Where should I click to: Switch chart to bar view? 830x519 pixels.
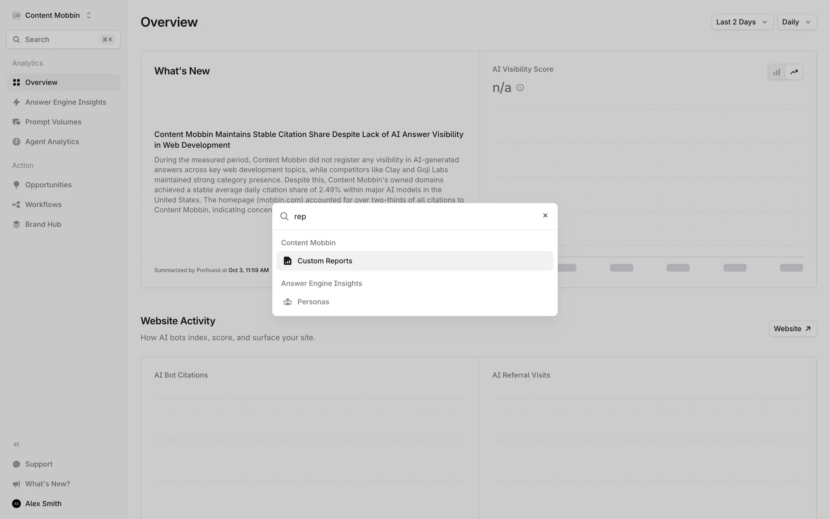pyautogui.click(x=776, y=72)
